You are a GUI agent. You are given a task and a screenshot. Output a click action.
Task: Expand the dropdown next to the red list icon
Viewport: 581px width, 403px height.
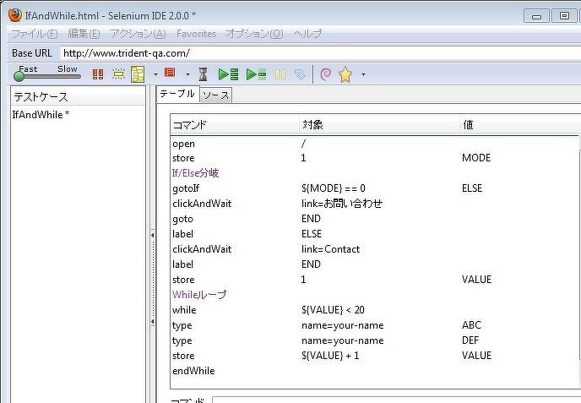coord(187,74)
